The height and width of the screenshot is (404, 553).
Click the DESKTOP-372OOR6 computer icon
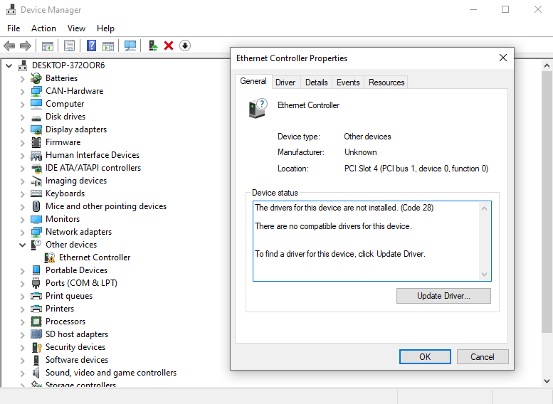point(23,65)
